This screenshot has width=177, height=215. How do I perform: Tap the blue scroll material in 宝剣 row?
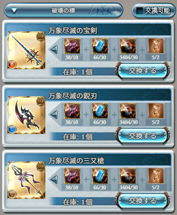[x=100, y=46]
